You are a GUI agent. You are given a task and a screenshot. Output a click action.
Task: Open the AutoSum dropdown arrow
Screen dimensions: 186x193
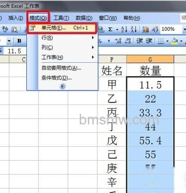(117, 29)
